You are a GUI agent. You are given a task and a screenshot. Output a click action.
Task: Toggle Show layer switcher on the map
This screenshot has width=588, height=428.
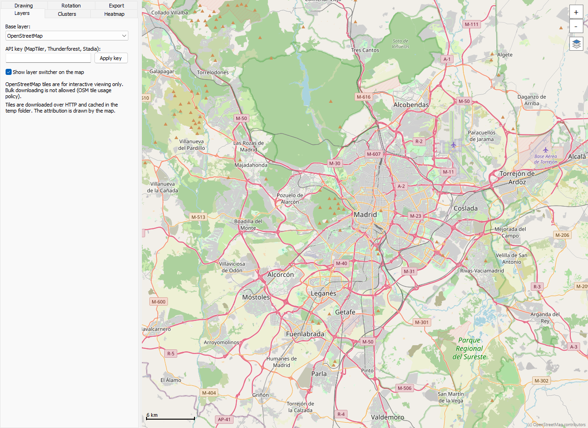[45, 72]
